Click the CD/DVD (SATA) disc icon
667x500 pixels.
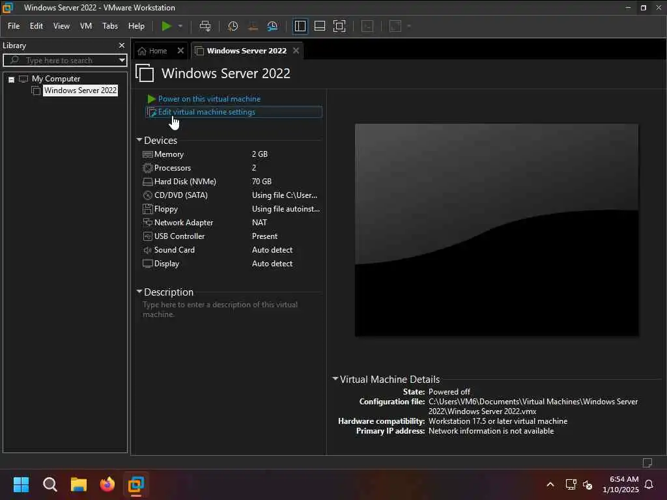point(148,195)
